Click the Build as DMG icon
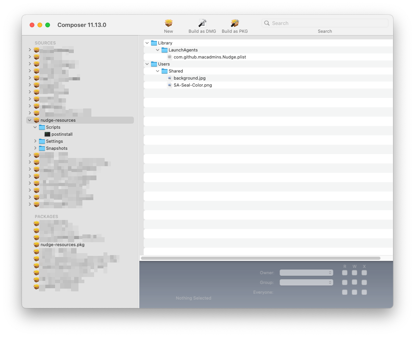415x337 pixels. [x=202, y=23]
